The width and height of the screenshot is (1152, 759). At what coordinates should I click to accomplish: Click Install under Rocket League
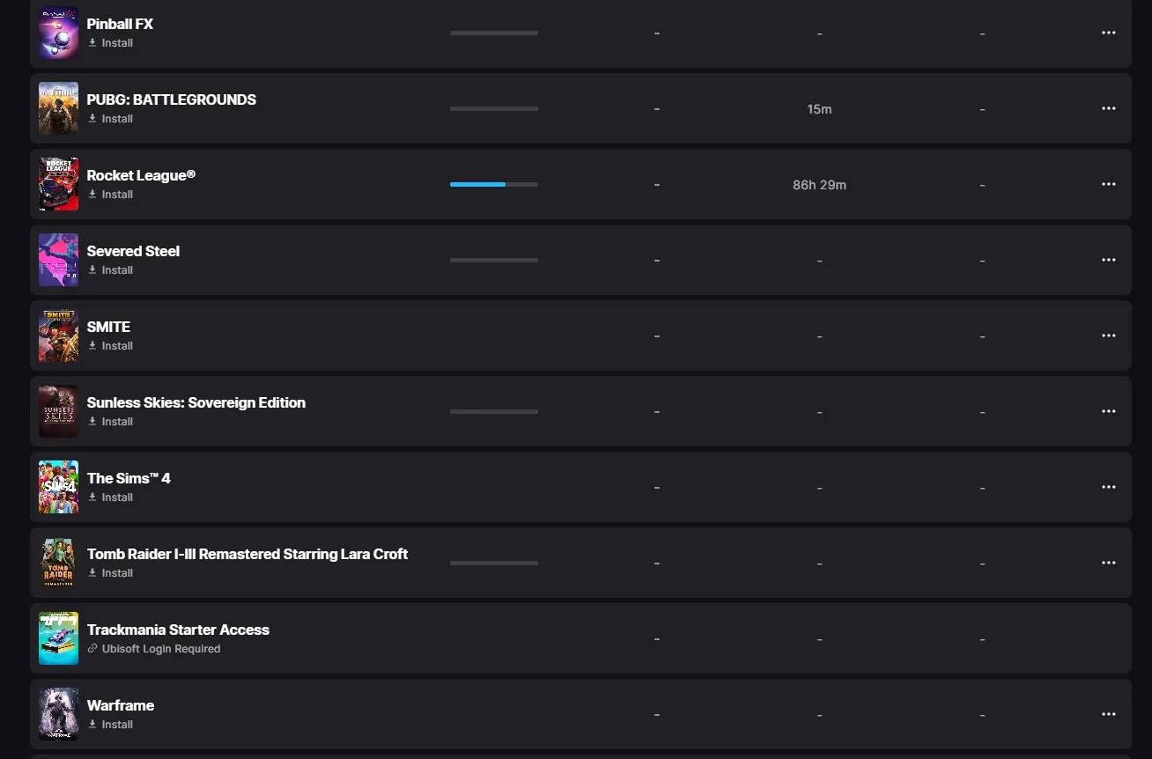(110, 195)
